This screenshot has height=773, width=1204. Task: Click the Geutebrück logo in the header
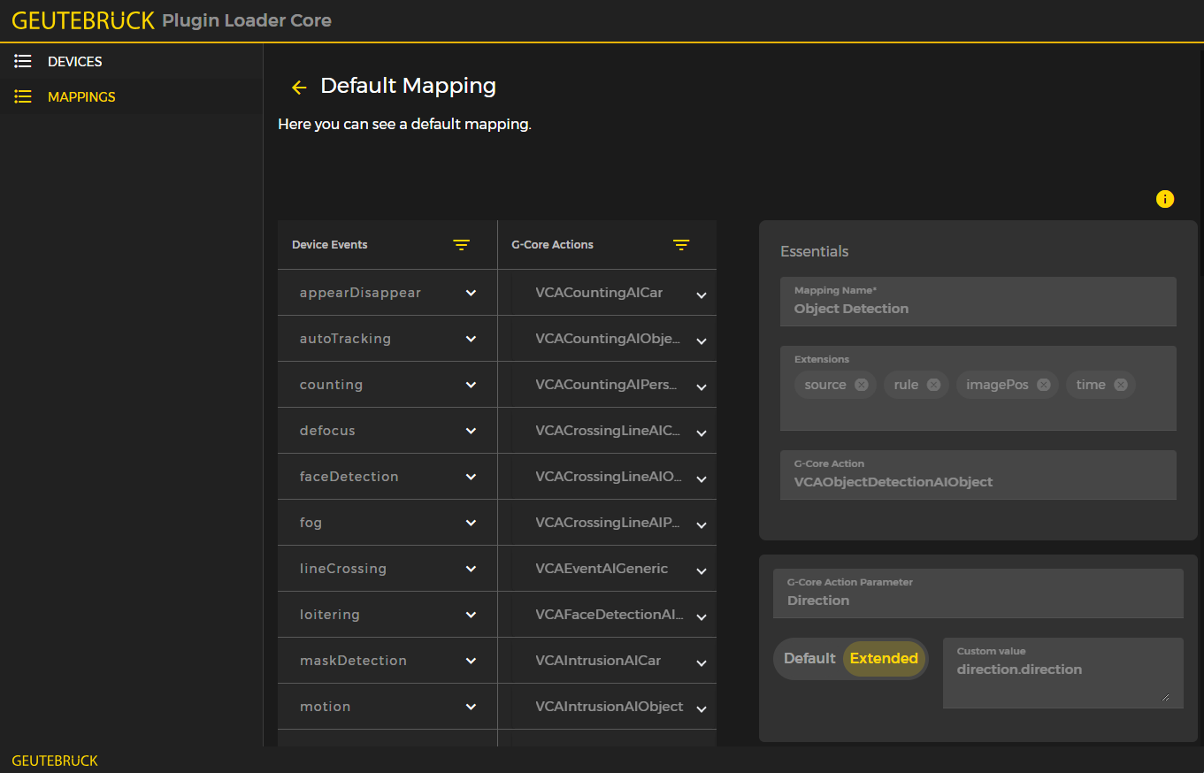[82, 19]
